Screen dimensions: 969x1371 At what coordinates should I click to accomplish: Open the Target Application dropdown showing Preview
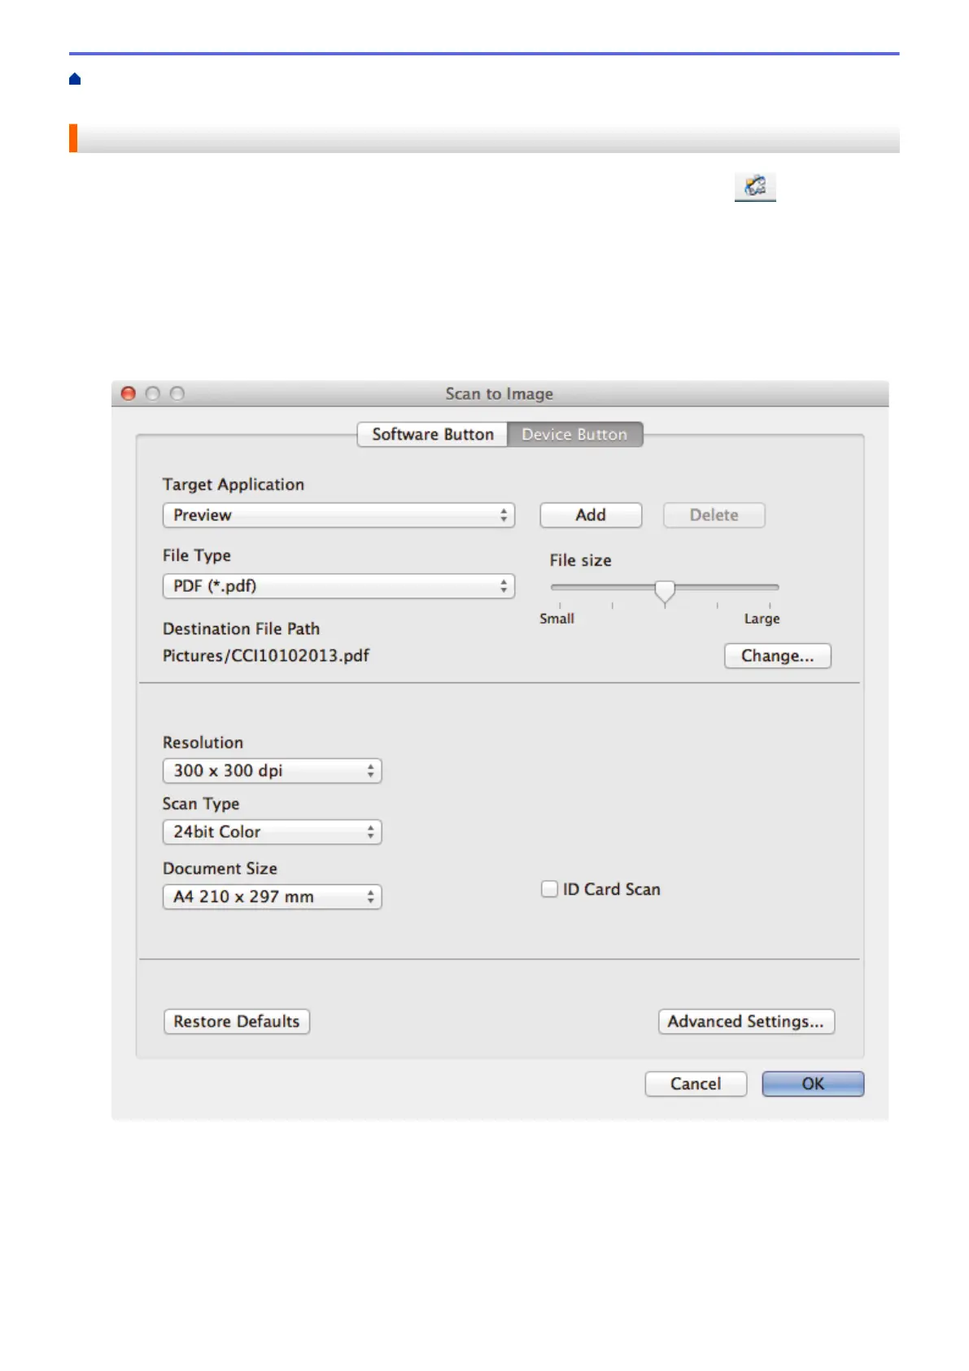click(x=338, y=515)
